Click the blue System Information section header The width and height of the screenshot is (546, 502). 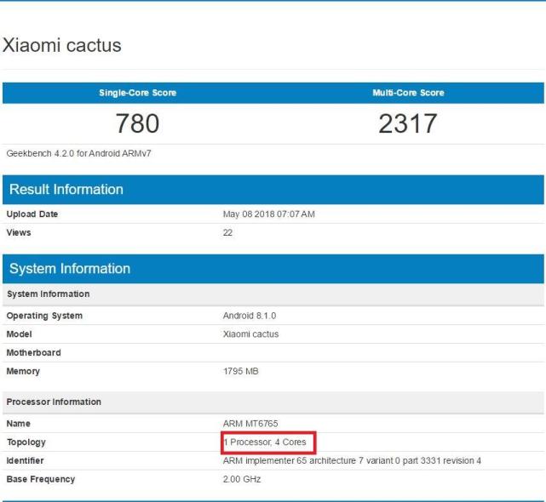[x=273, y=269]
